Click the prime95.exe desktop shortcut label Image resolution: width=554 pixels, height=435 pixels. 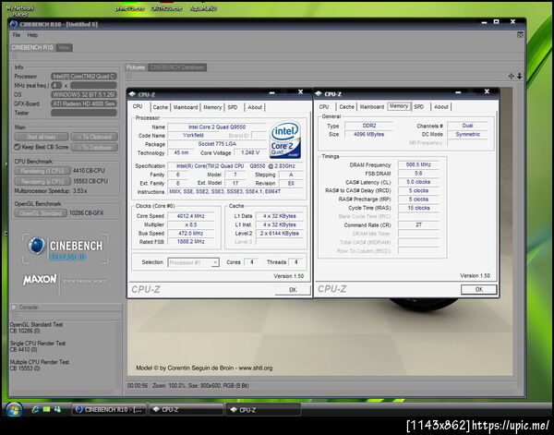pos(129,8)
